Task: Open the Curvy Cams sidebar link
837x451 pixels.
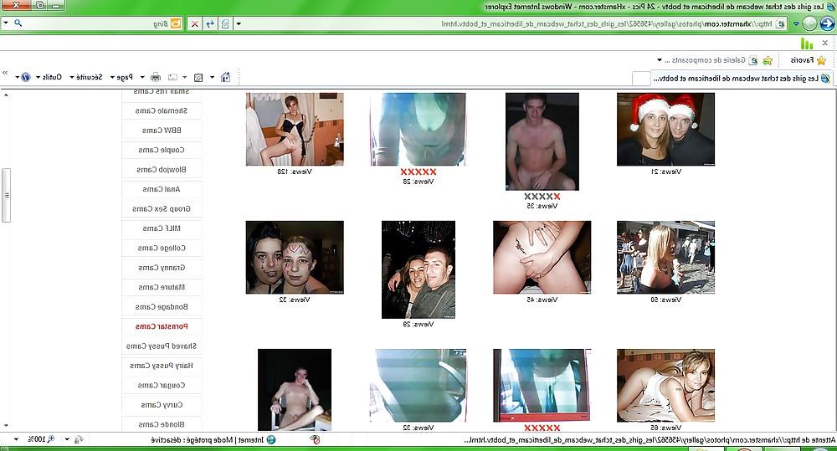Action: (x=162, y=405)
